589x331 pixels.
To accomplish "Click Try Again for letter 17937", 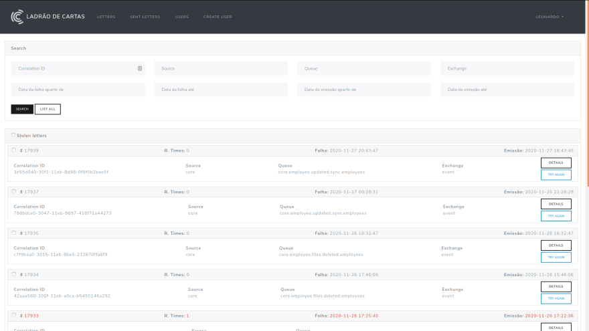I will [x=556, y=216].
